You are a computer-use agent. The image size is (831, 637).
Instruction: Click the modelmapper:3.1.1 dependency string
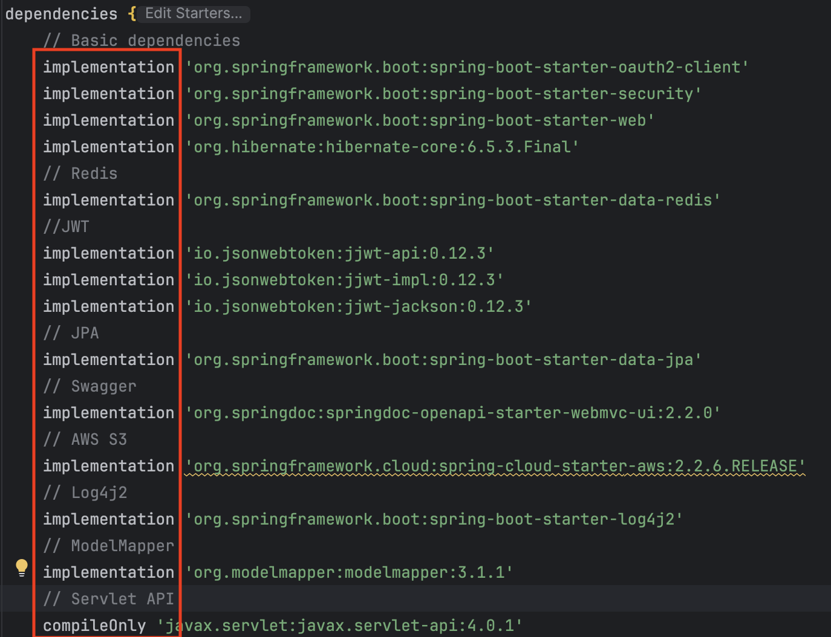coord(348,572)
